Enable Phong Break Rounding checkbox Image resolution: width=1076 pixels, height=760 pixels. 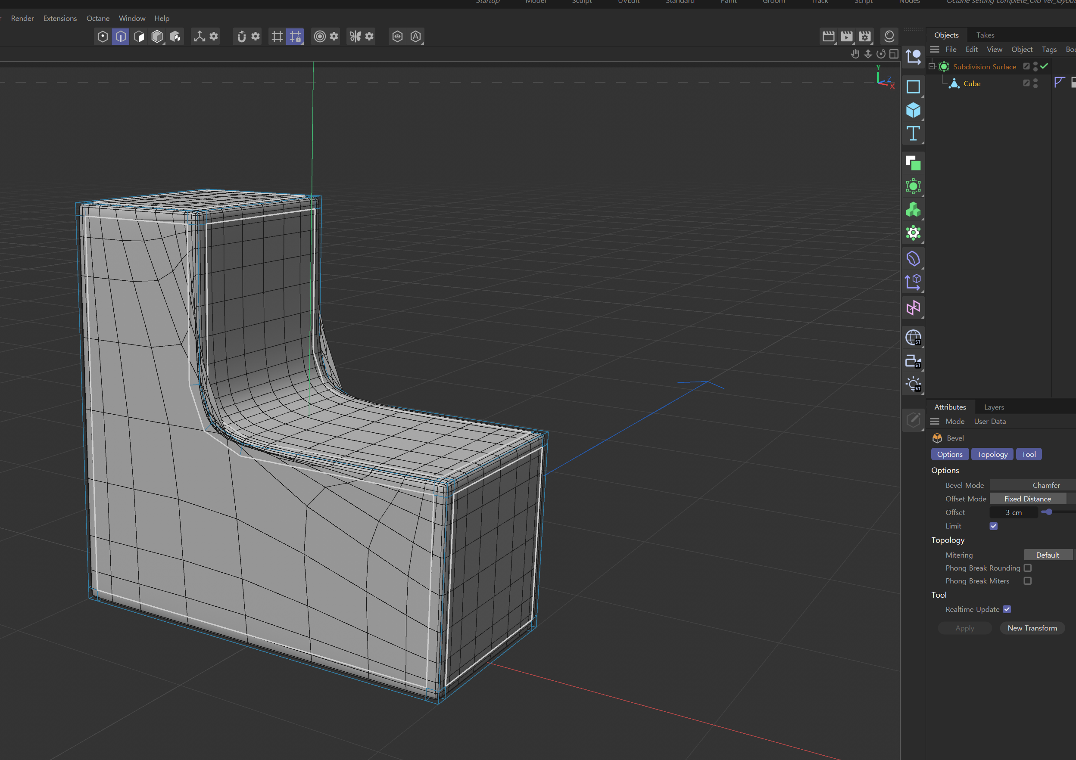click(x=1027, y=568)
